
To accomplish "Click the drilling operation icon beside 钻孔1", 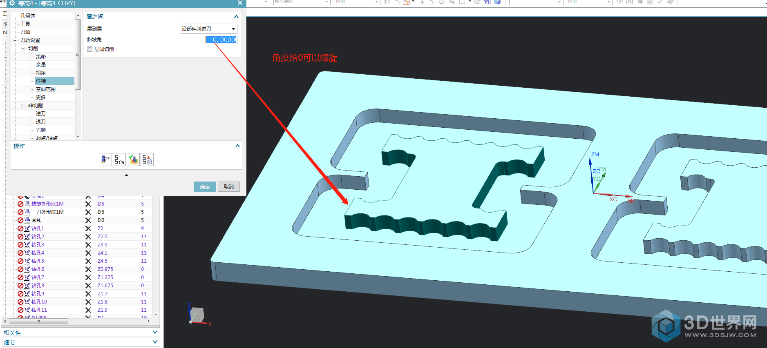I will coord(27,228).
